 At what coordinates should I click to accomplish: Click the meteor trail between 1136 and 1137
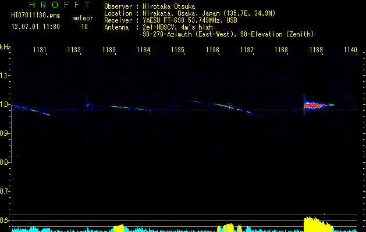[x=236, y=109]
